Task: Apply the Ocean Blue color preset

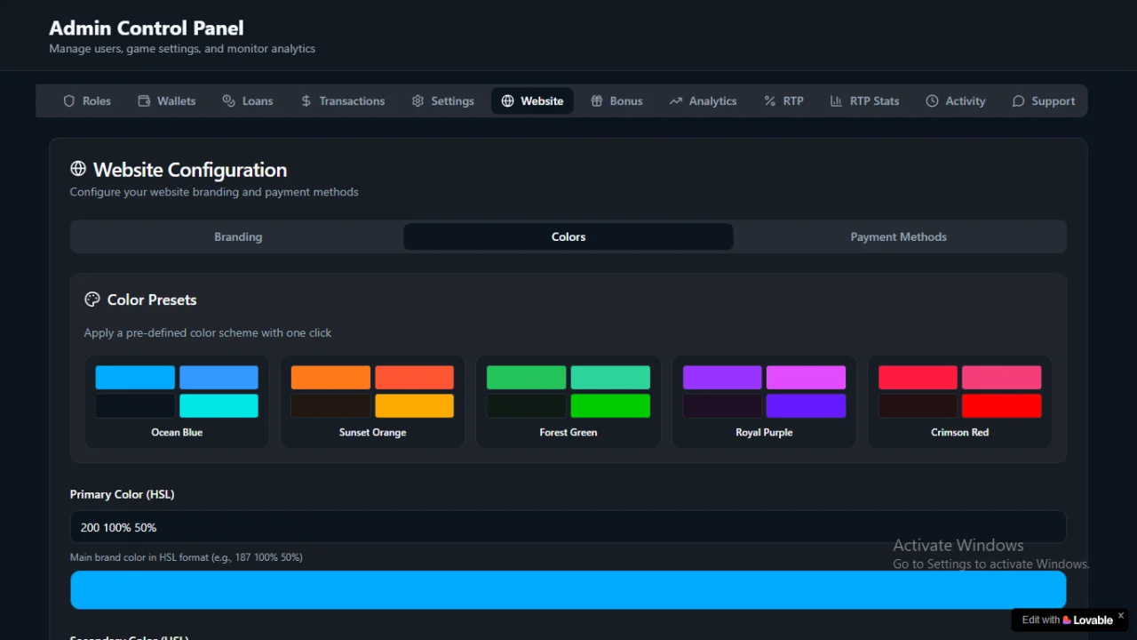Action: (177, 402)
